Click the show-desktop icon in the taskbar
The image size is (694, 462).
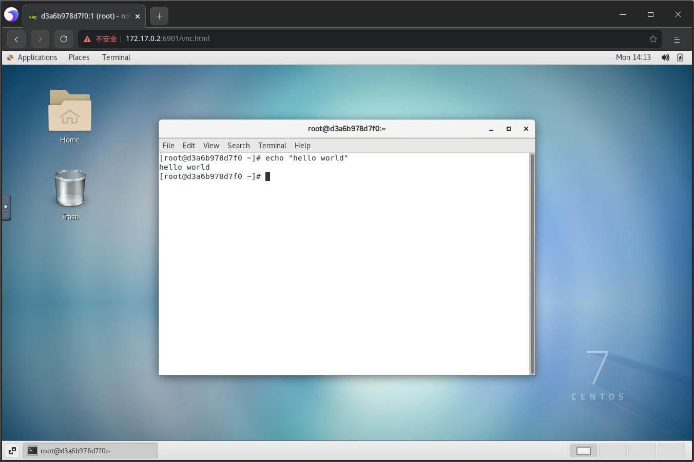pos(12,450)
